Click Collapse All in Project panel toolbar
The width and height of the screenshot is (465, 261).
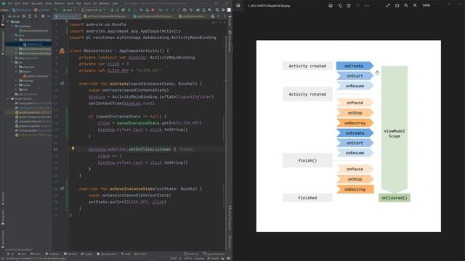coord(36,16)
